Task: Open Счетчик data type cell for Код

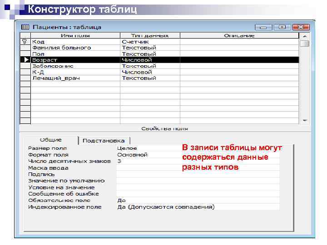Action: pos(150,42)
